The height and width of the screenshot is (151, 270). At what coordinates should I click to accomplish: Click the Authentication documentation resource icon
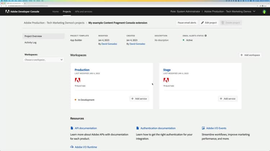pyautogui.click(x=138, y=128)
